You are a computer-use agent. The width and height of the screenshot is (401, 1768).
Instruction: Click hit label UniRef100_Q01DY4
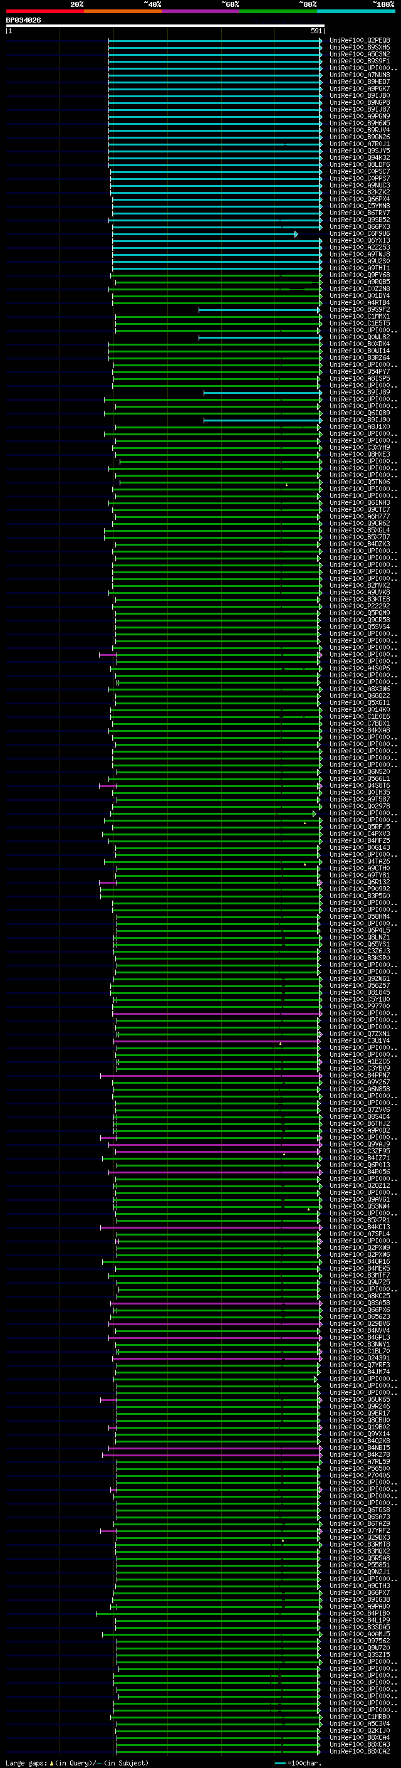360,296
